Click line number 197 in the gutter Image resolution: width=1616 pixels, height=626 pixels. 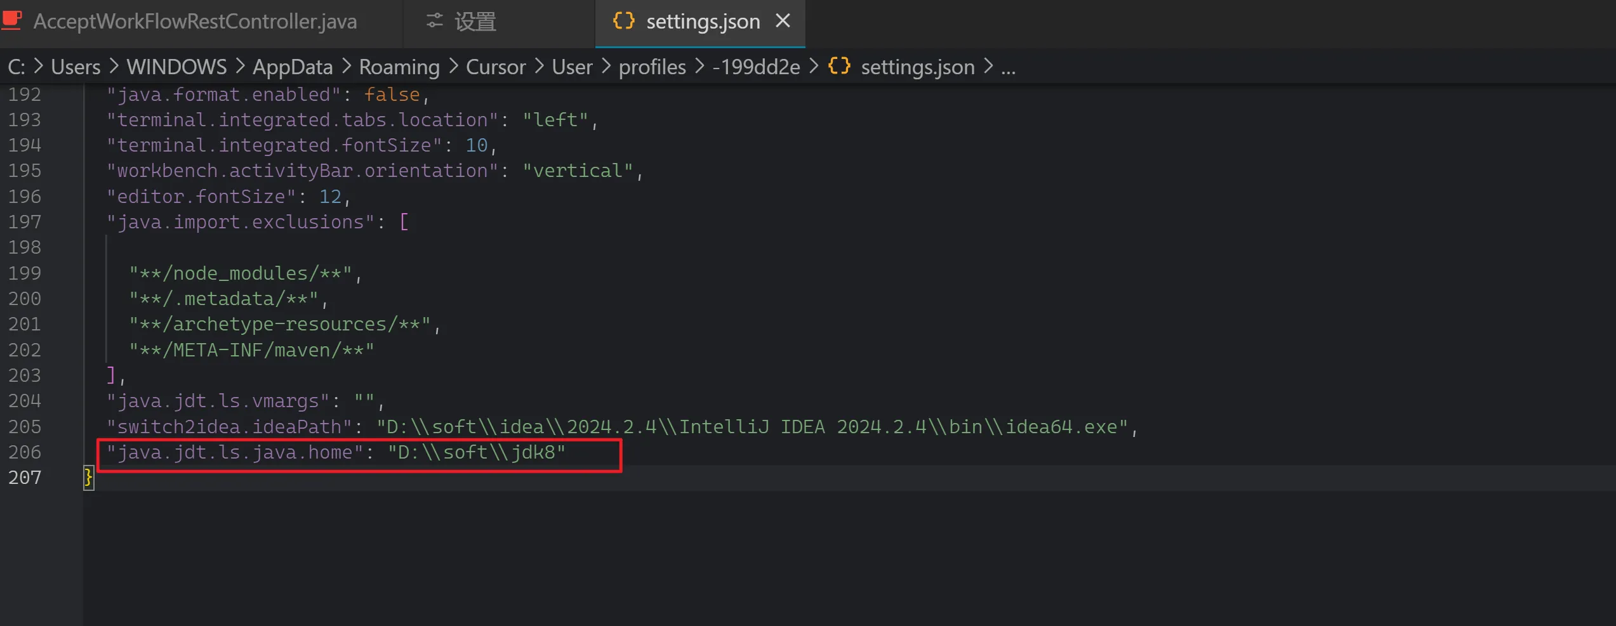(x=25, y=222)
